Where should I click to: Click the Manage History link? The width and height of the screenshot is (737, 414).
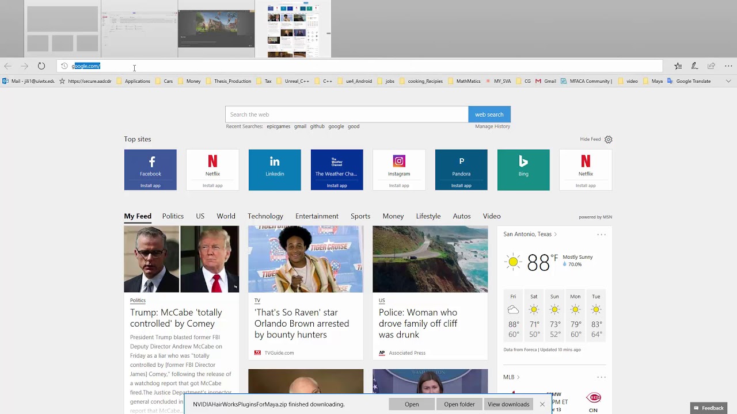(x=493, y=126)
